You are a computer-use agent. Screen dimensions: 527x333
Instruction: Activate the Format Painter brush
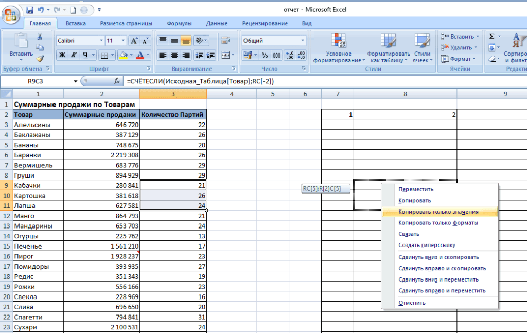(x=40, y=59)
